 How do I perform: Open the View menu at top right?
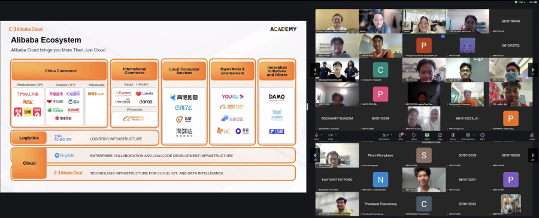531,2
